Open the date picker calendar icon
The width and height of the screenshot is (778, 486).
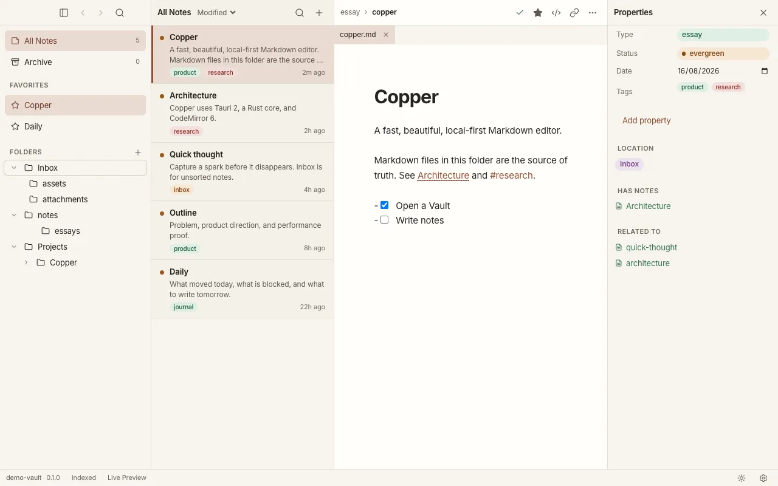(765, 71)
